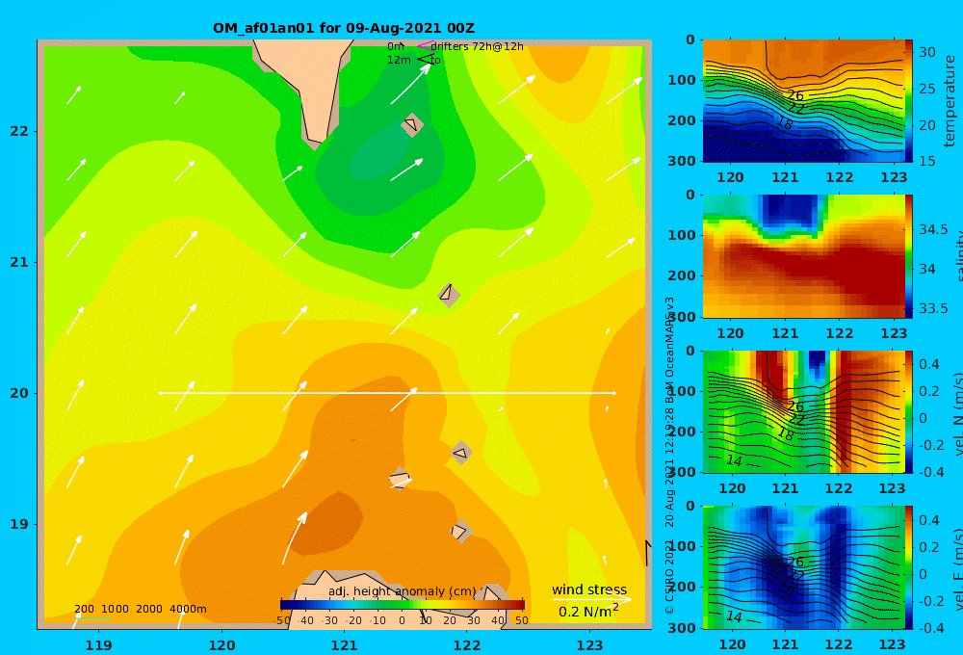
Task: Click the vel. N colorbar
Action: click(909, 411)
